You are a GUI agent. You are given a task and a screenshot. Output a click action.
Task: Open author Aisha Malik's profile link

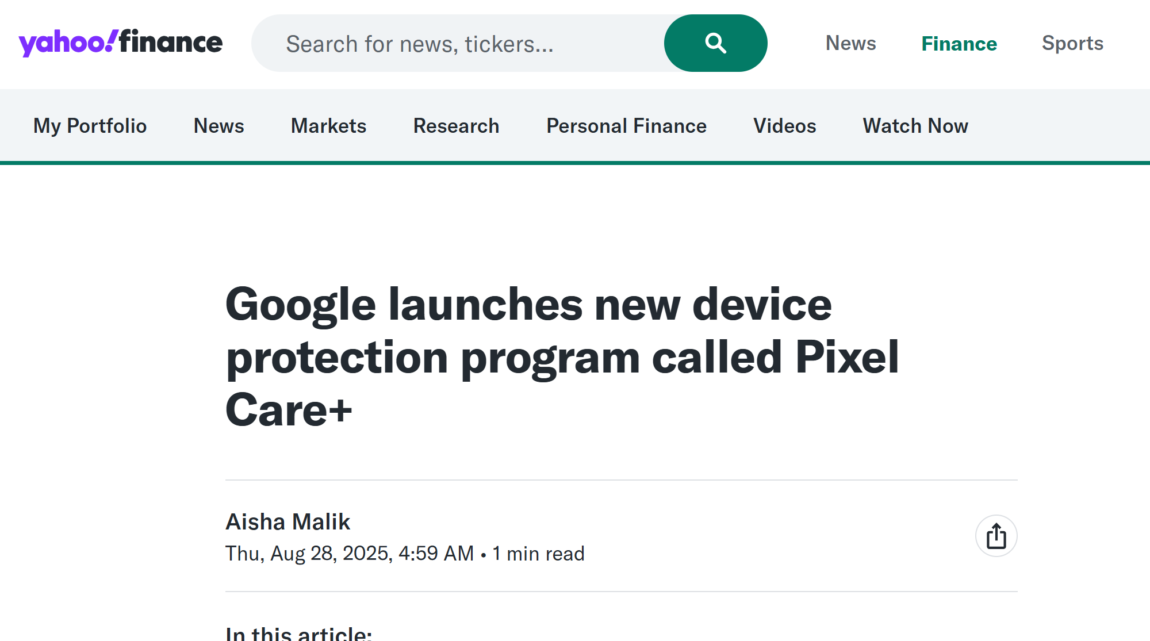[287, 522]
